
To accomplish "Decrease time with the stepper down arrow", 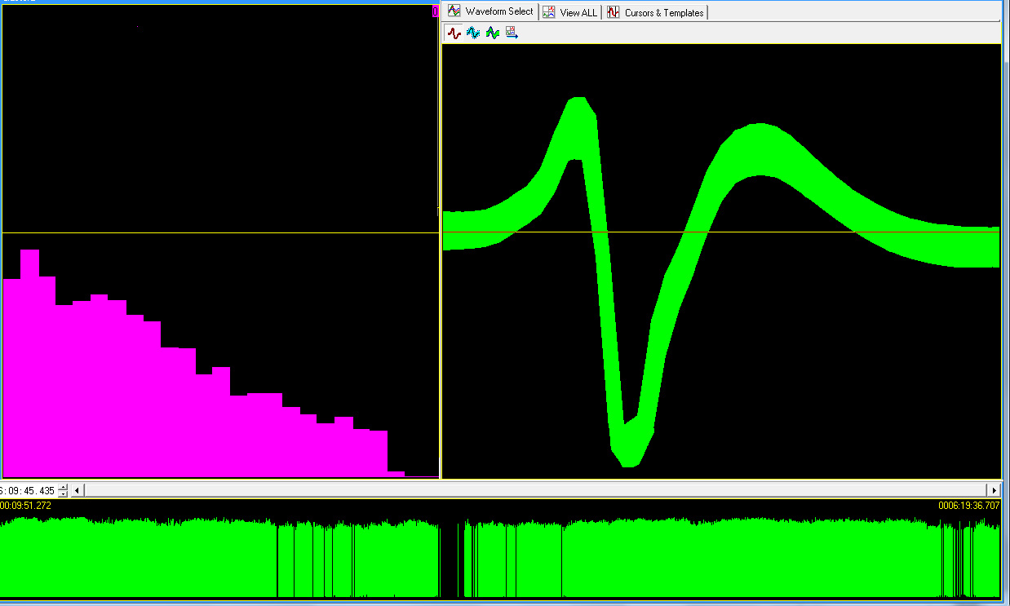I will pos(64,494).
